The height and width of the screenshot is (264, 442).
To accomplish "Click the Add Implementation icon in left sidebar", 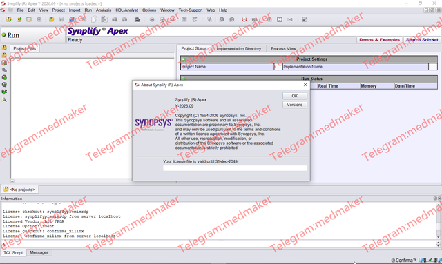I will [x=4, y=77].
